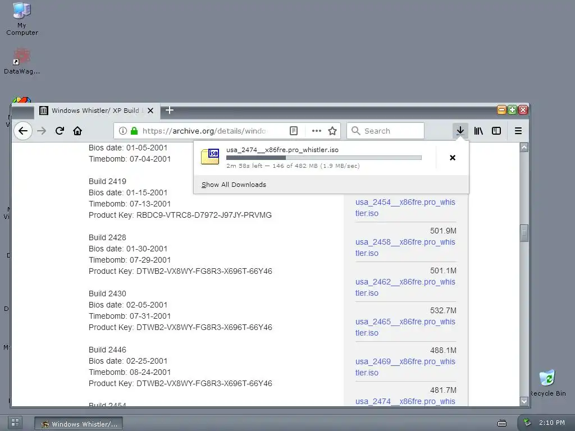Click the download file name usa_2474__x86fre.pro_whistler.iso

tap(282, 150)
